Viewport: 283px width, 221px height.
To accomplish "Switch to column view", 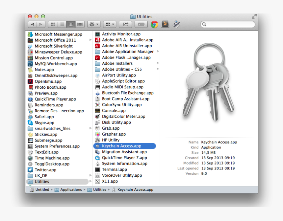I will (x=71, y=24).
